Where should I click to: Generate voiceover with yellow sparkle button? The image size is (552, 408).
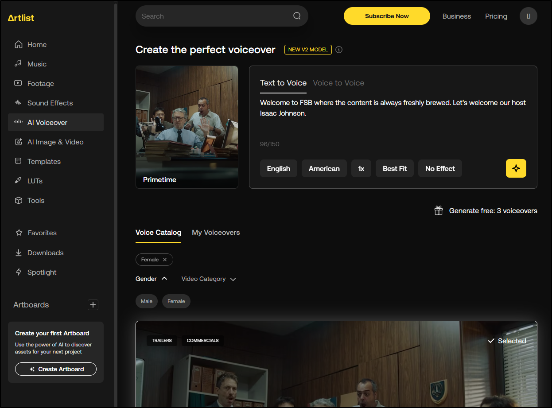click(x=516, y=168)
